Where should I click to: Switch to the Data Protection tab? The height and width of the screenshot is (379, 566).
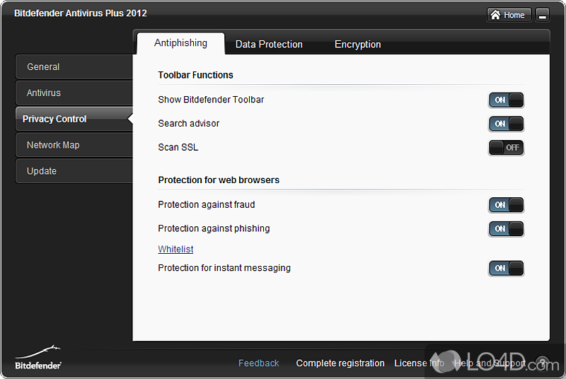269,44
